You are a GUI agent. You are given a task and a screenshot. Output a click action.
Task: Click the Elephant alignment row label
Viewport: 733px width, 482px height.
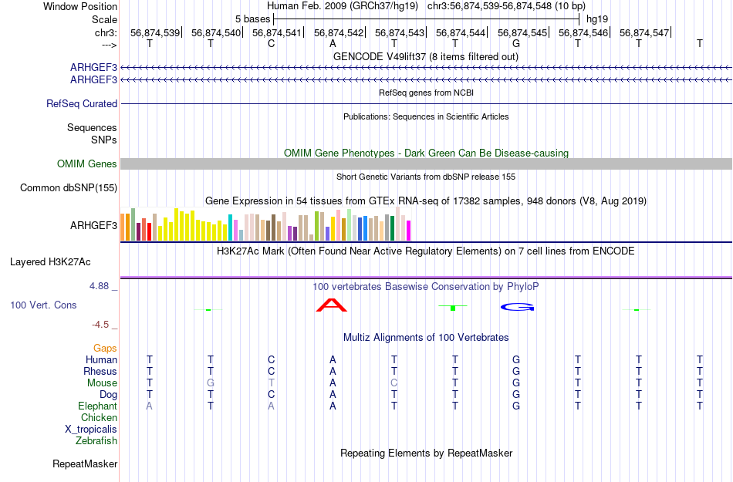(x=97, y=406)
